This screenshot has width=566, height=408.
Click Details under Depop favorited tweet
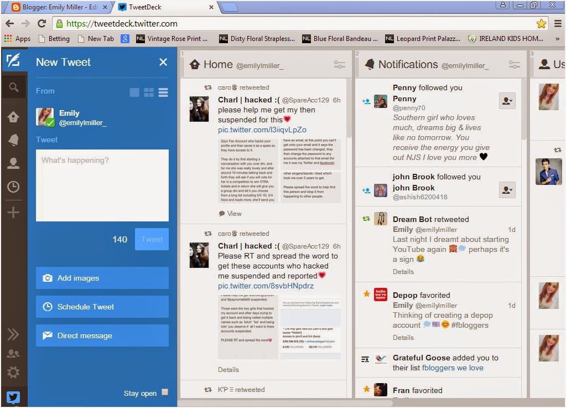[x=403, y=338]
